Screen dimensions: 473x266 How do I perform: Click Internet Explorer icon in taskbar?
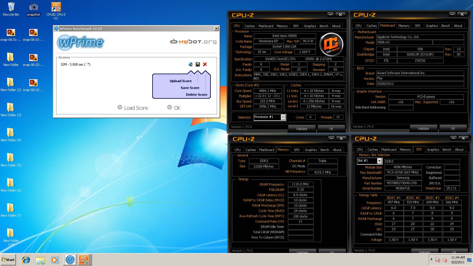coord(26,260)
